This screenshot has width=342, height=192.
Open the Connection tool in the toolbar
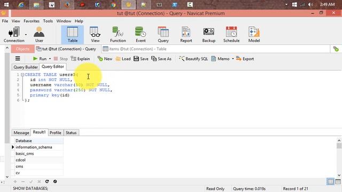pos(14,34)
